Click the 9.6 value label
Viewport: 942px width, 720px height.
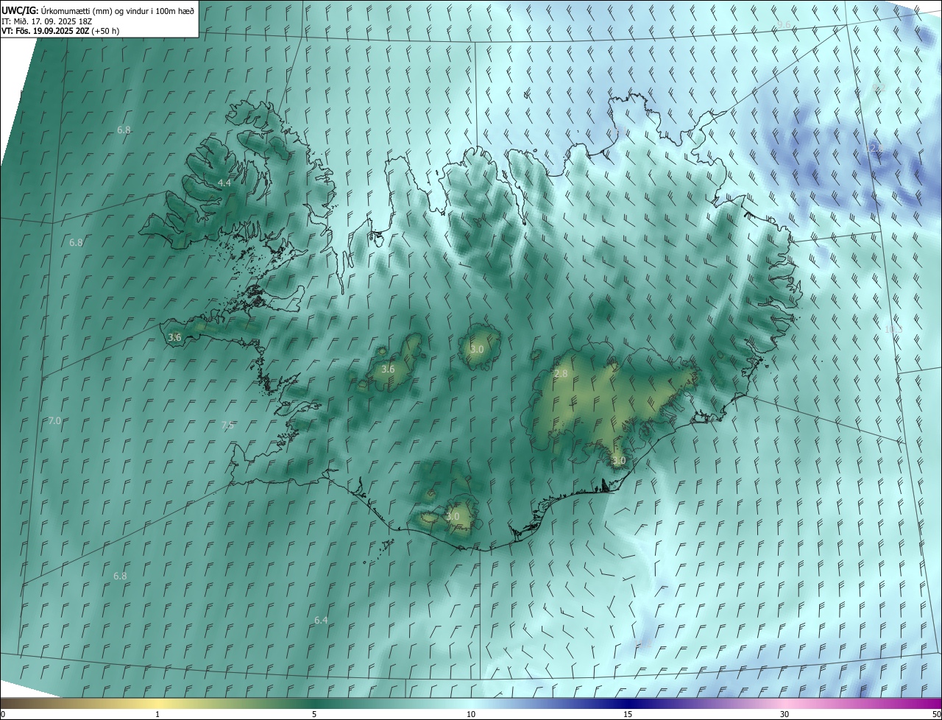click(784, 25)
